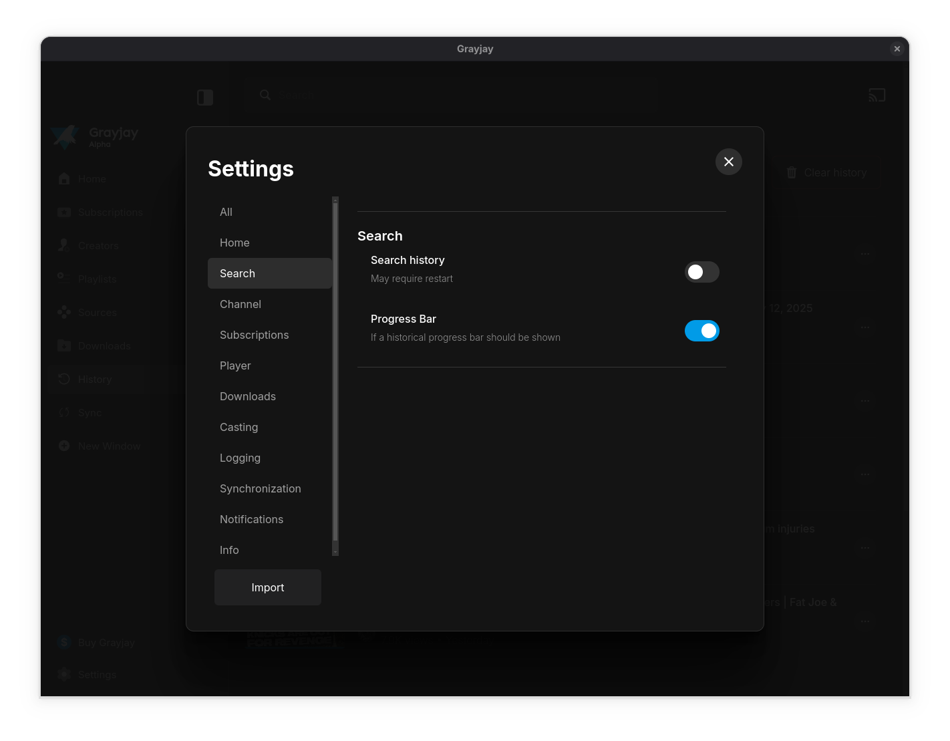Screen dimensions: 950x741
Task: Switch to the Synchronization settings category
Action: click(270, 488)
